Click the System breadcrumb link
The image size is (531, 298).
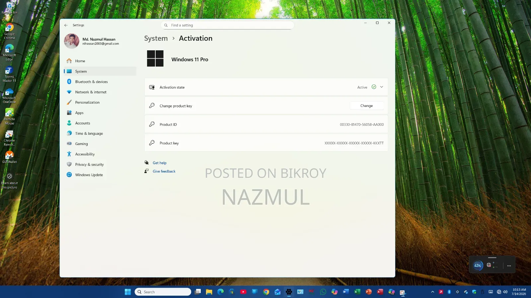156,38
